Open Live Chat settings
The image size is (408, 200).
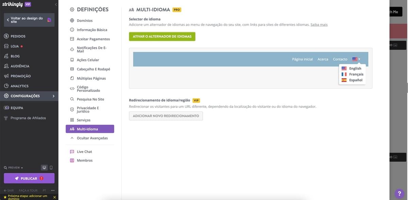point(84,152)
